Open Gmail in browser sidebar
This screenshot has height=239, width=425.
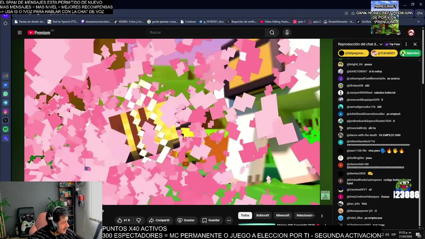[x=5, y=76]
